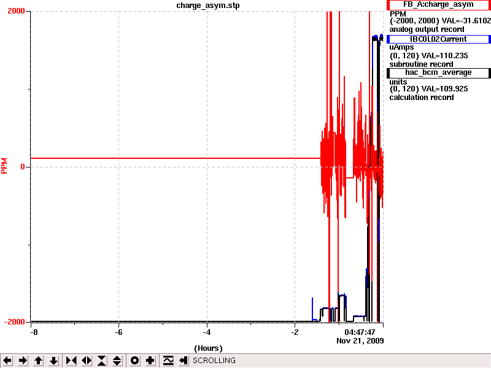Pan the graph down with the down arrow
Viewport: 491px width, 368px height.
54,361
